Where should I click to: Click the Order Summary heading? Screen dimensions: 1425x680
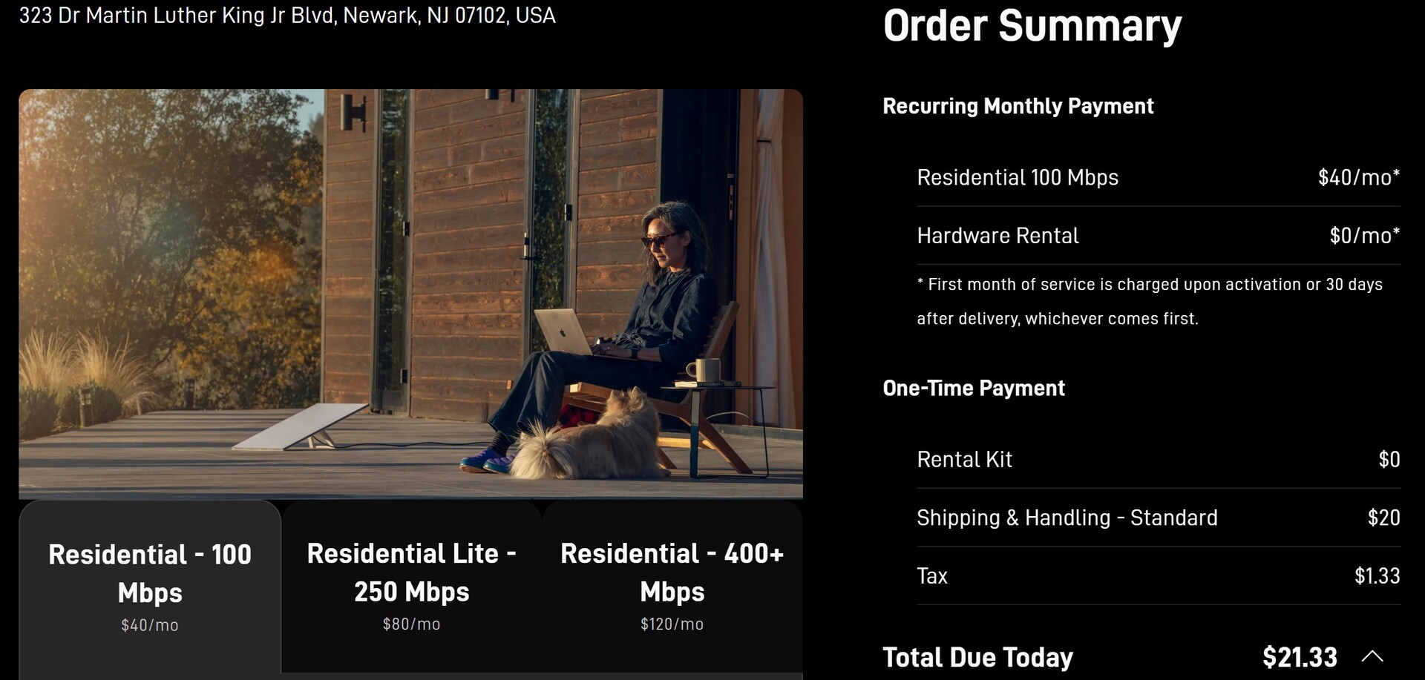1032,26
